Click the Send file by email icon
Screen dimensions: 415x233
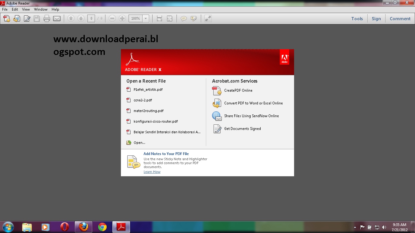pos(57,19)
